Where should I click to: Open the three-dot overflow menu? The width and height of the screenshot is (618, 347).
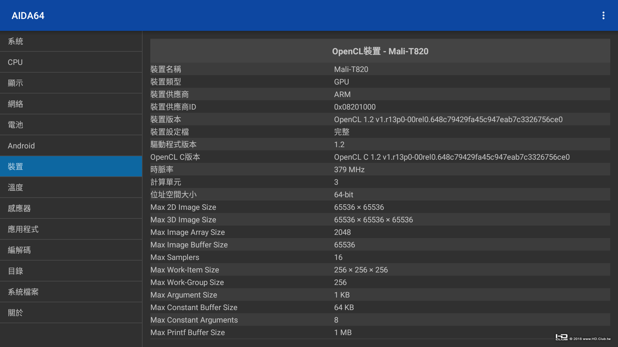click(603, 15)
